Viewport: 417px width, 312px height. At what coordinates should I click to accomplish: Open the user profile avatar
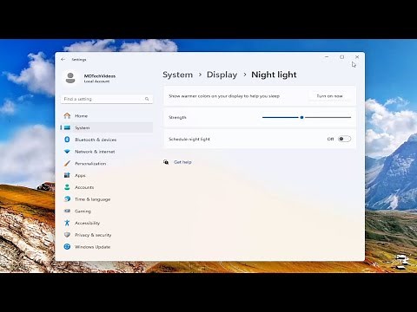tap(70, 78)
